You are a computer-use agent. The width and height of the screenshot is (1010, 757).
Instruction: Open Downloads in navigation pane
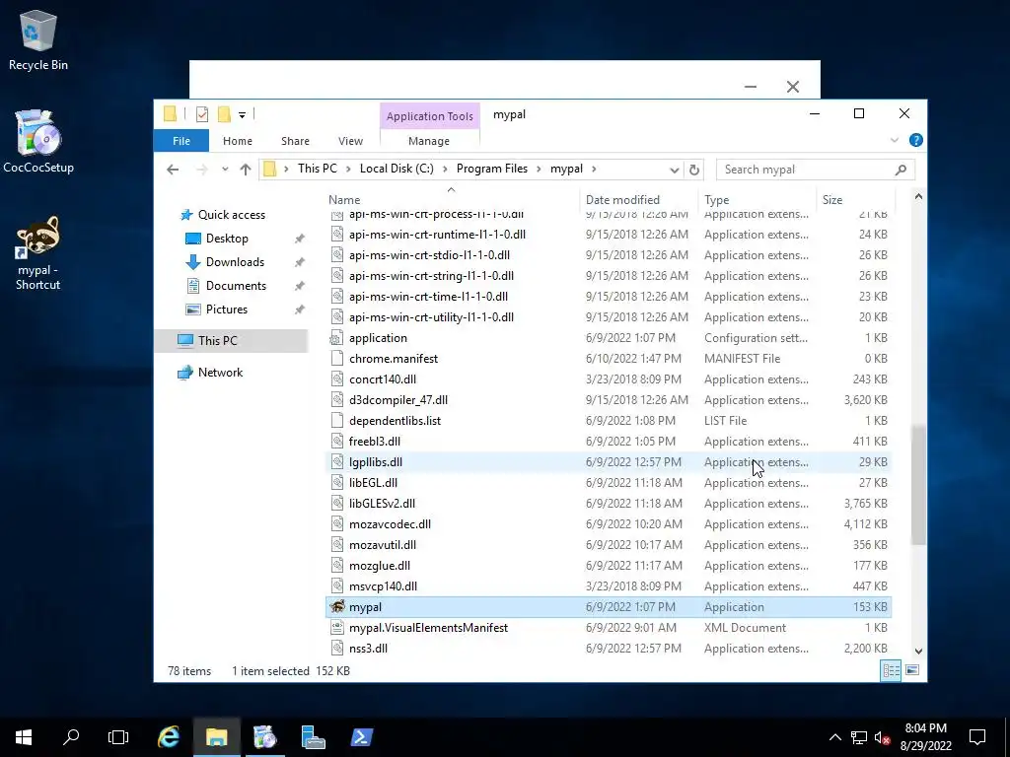[235, 262]
